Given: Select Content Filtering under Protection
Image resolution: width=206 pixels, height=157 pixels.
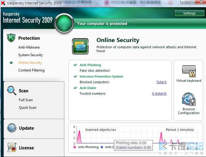Looking at the screenshot, I should pyautogui.click(x=31, y=70).
